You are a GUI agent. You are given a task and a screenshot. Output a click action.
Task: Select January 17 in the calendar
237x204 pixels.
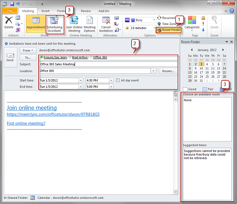201,72
